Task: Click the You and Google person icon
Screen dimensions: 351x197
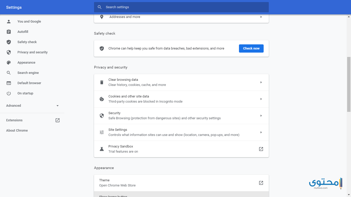Action: [x=9, y=22]
